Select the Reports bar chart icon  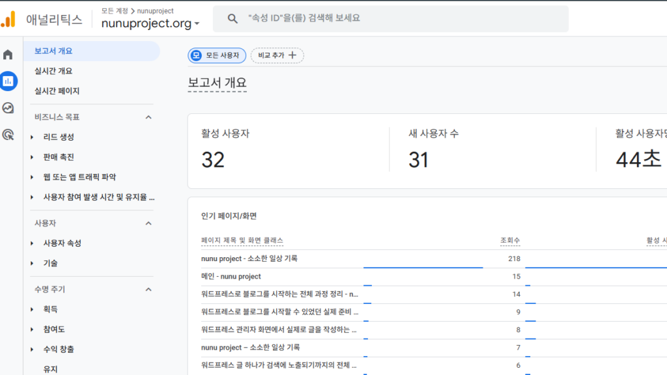[x=8, y=81]
